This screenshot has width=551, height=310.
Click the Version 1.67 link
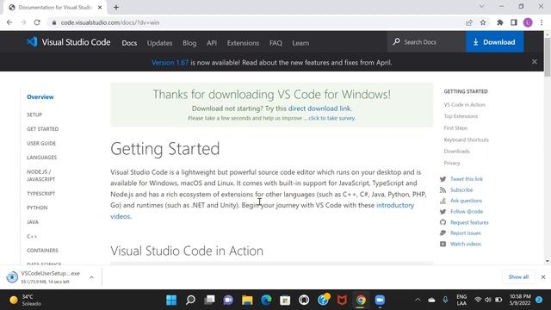coord(170,63)
